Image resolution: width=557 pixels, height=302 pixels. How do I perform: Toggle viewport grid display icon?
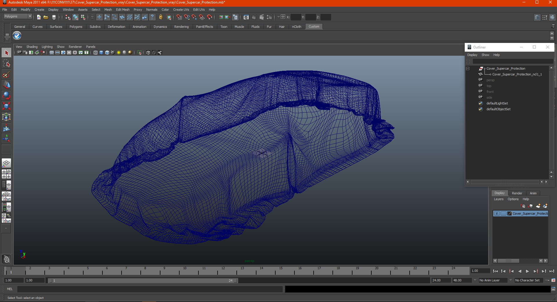pos(52,53)
